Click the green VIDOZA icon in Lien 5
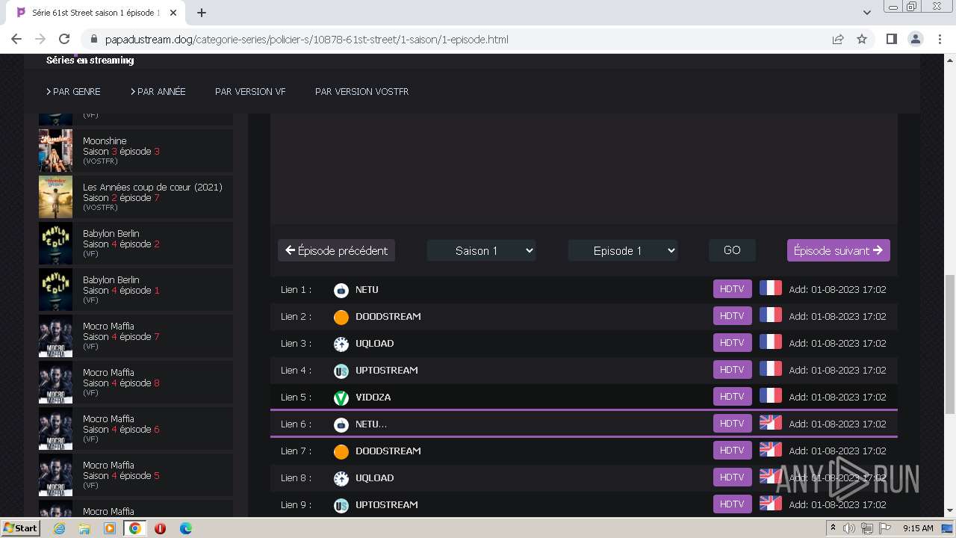956x538 pixels. pyautogui.click(x=341, y=398)
